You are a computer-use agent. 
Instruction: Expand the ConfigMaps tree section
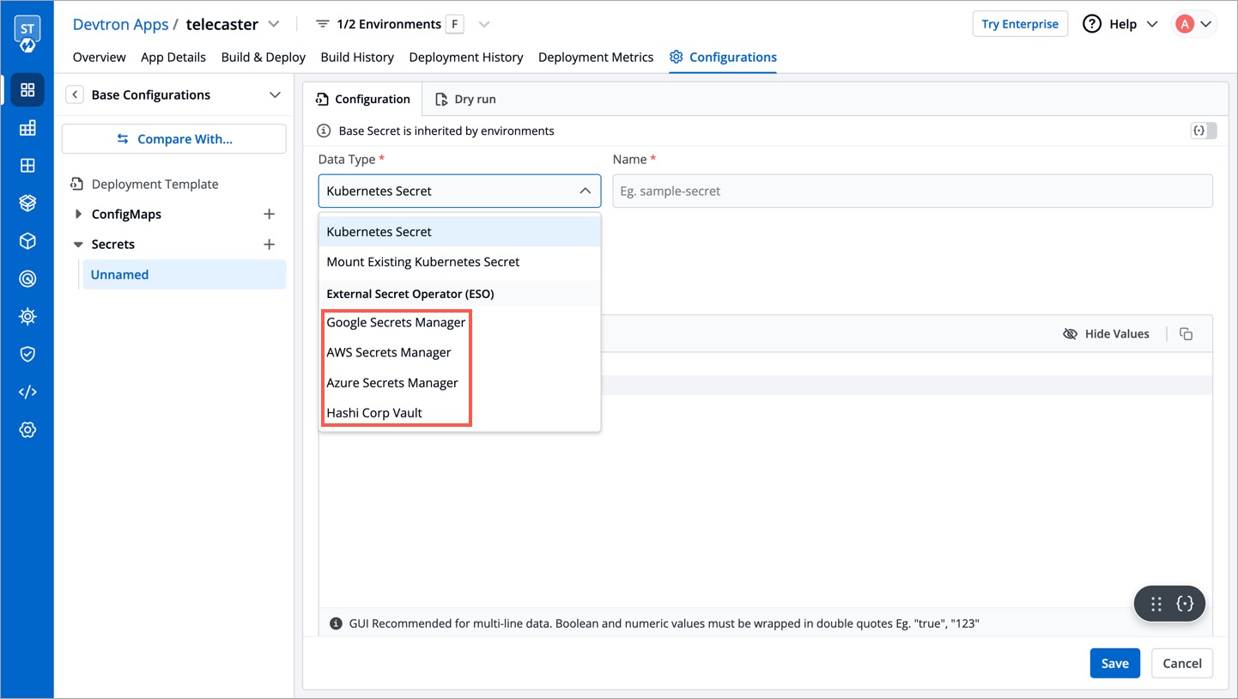[78, 215]
